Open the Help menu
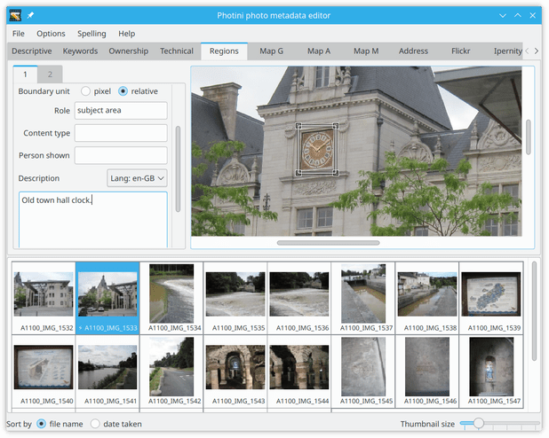 pos(126,34)
